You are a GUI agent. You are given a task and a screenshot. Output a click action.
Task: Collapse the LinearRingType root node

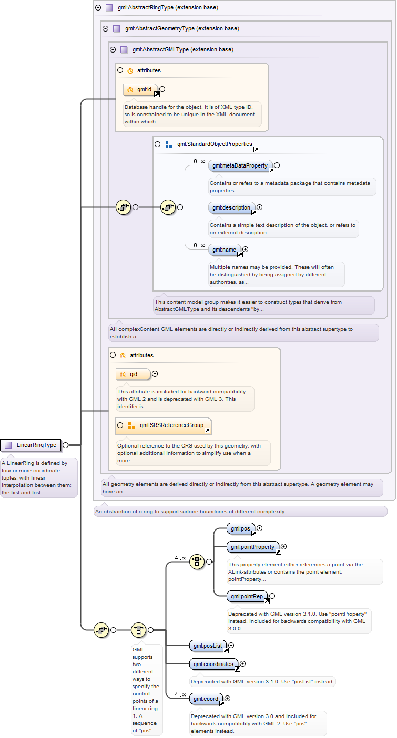65,445
